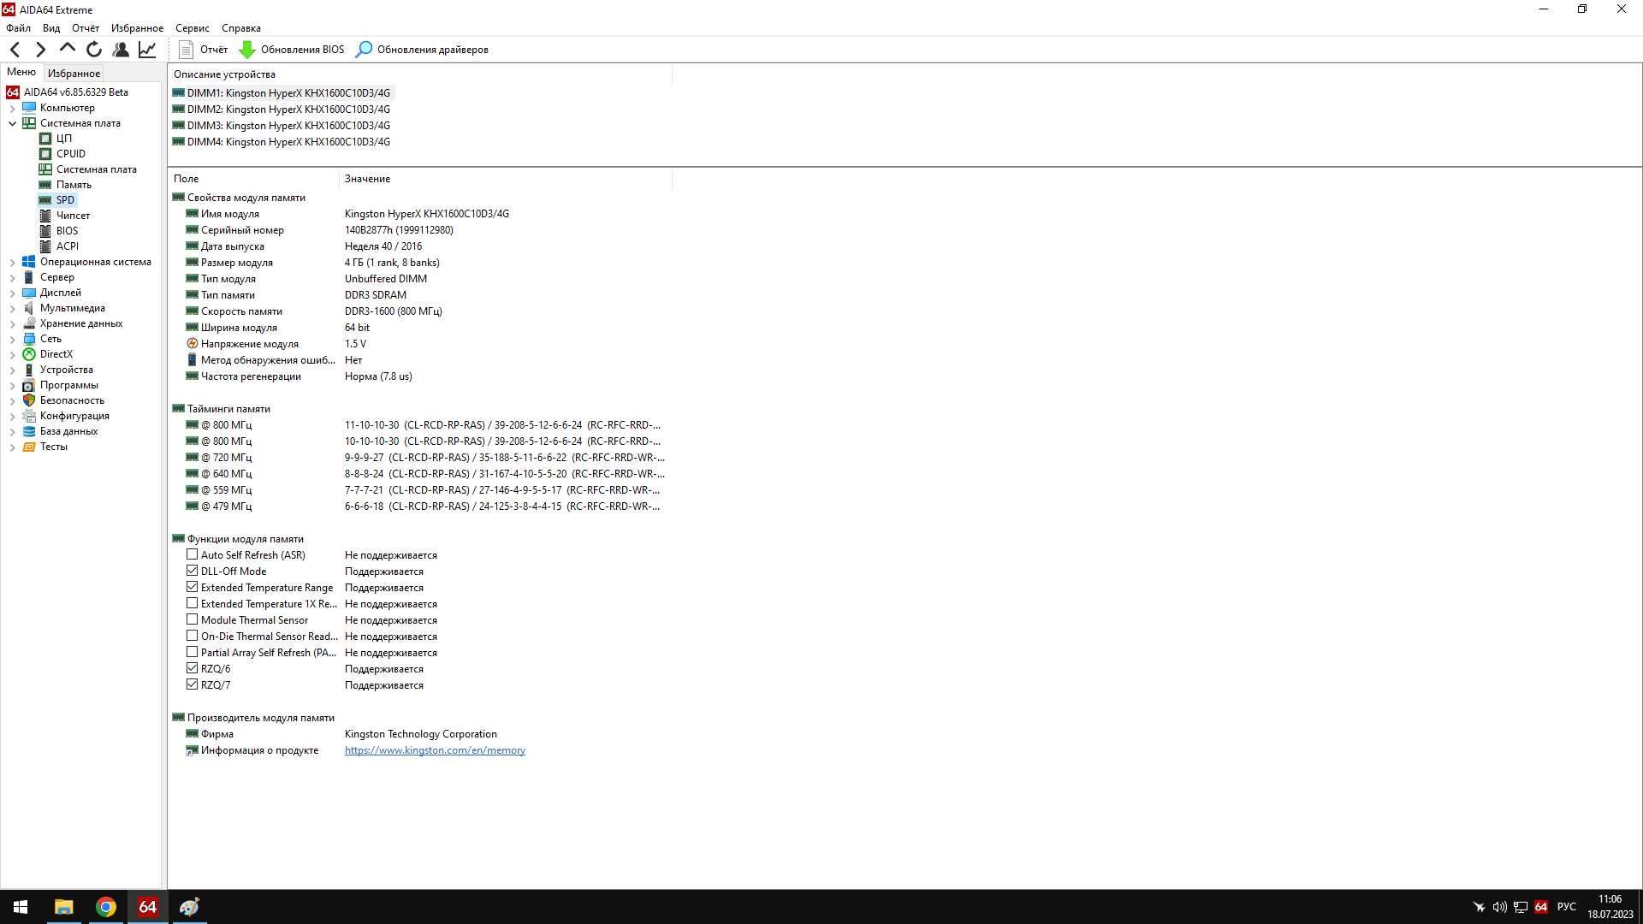Screen dimensions: 1643x924
Task: Toggle the DLL-Off Mode checkbox
Action: coord(192,571)
